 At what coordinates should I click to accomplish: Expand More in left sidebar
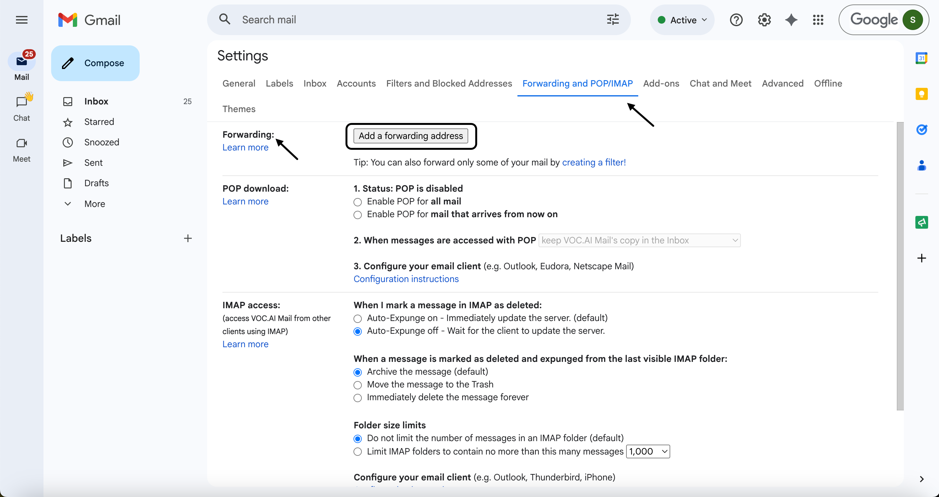coord(94,204)
